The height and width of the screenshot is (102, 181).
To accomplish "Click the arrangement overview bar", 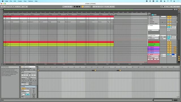I will pyautogui.click(x=88, y=9).
